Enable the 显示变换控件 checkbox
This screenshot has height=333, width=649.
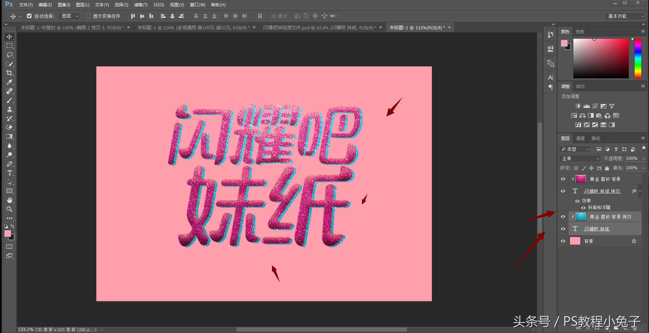[88, 16]
